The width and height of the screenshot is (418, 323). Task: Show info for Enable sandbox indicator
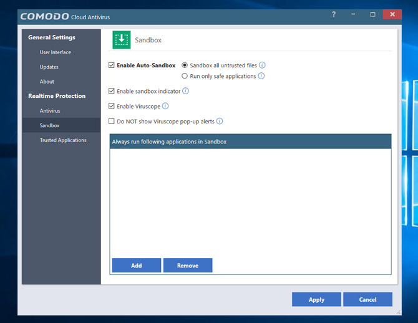click(x=185, y=91)
